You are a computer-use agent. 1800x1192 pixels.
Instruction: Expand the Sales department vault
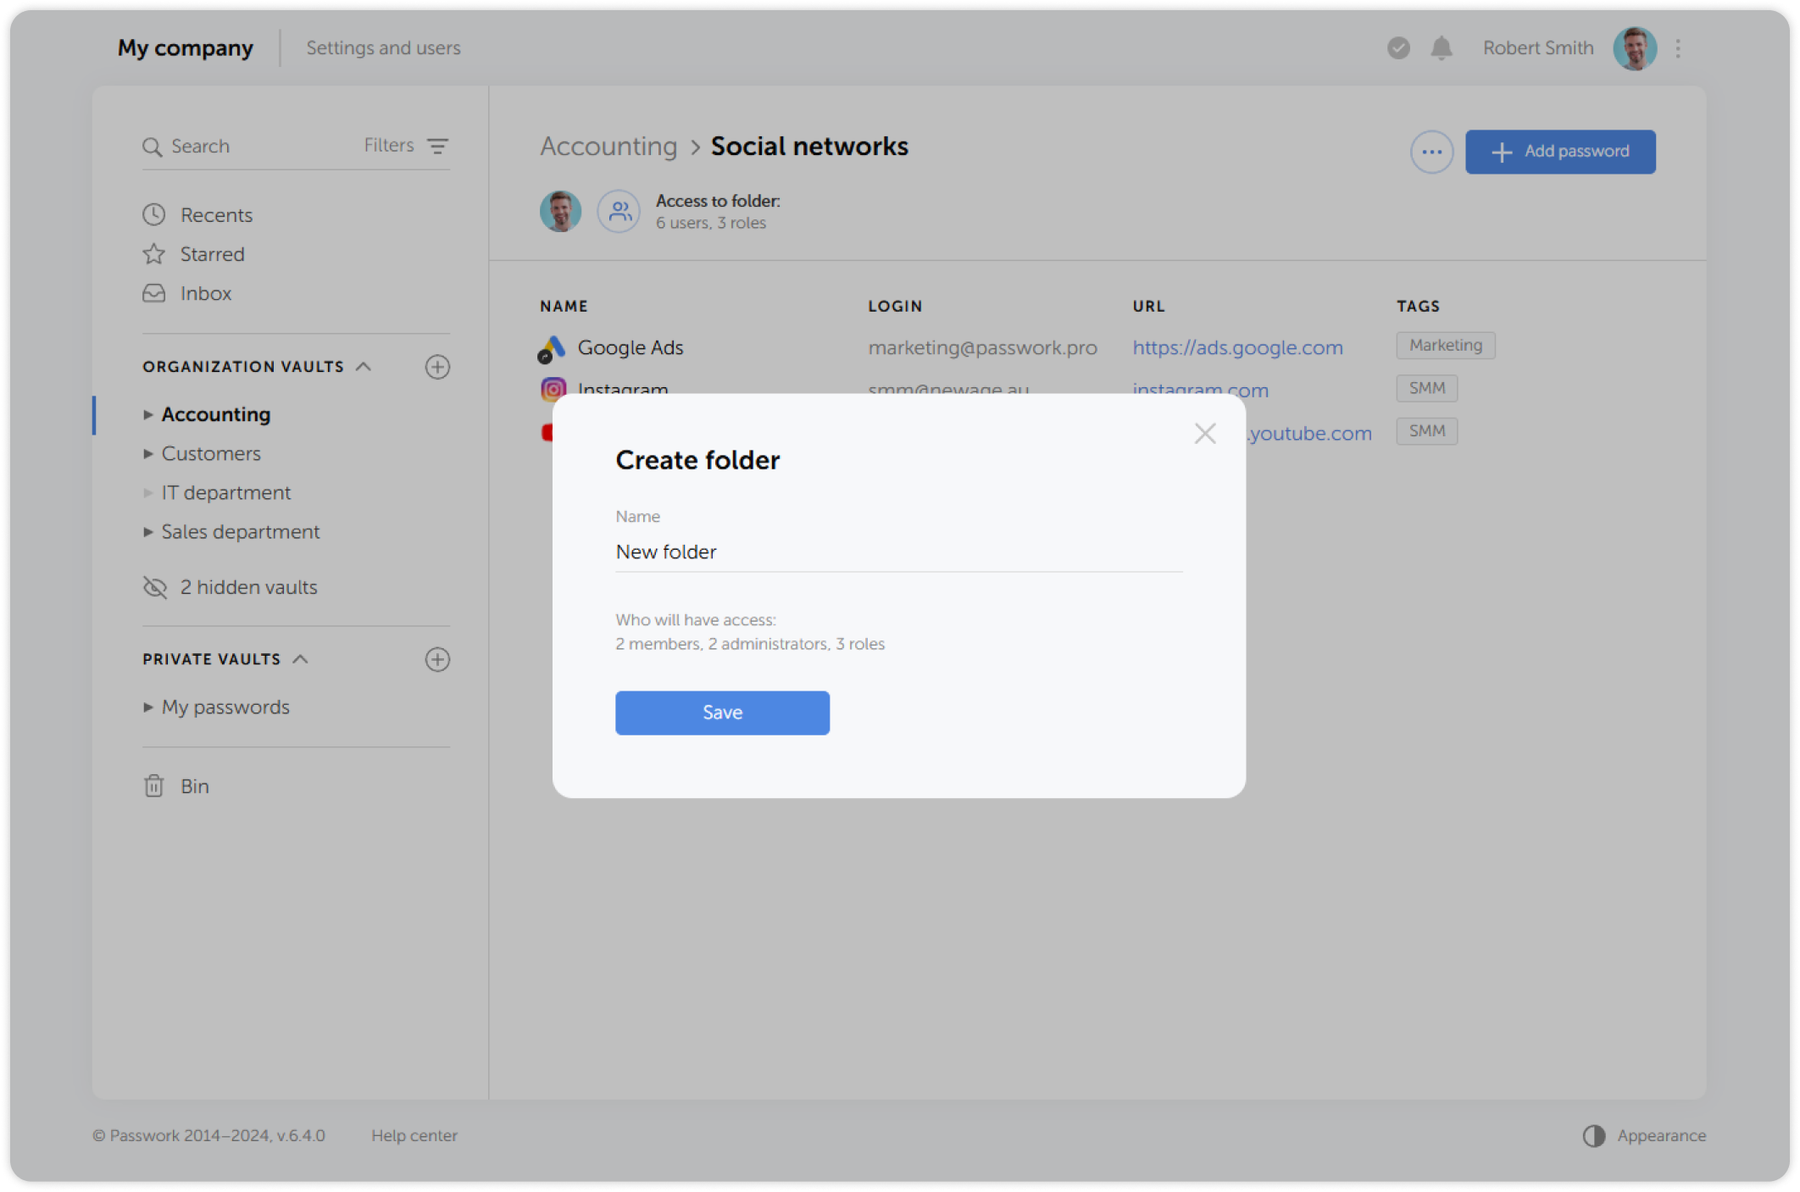tap(149, 531)
